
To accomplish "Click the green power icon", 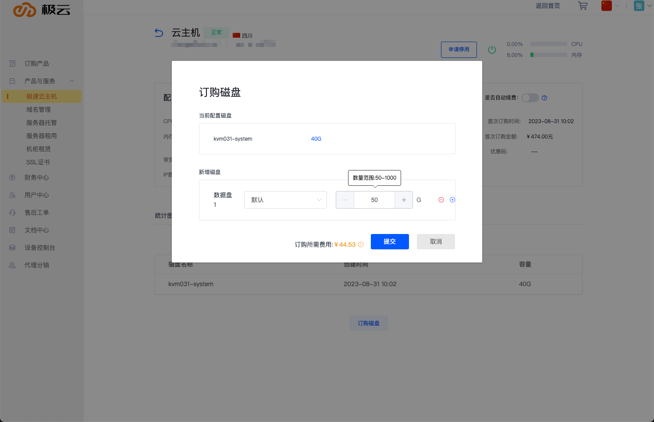I will coord(492,50).
